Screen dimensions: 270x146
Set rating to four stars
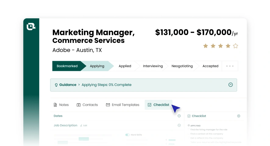coord(228,46)
